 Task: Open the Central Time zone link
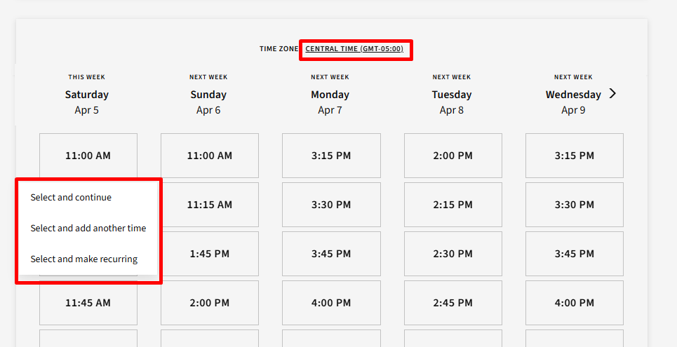coord(354,49)
